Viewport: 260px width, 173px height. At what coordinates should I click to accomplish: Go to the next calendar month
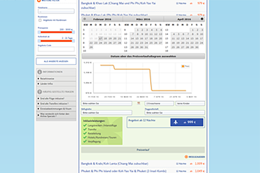point(202,19)
